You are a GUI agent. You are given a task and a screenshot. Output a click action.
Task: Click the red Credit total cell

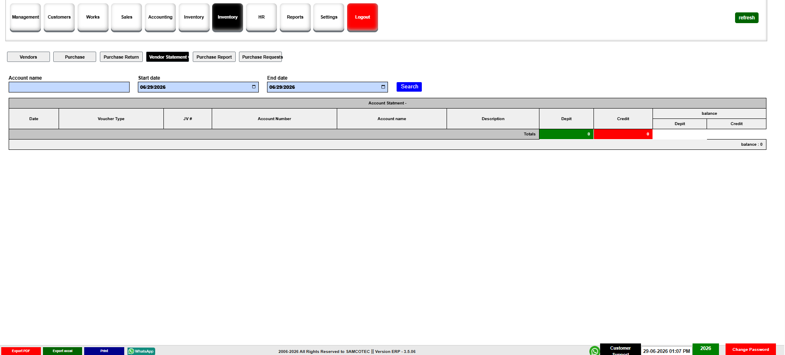[x=623, y=134]
